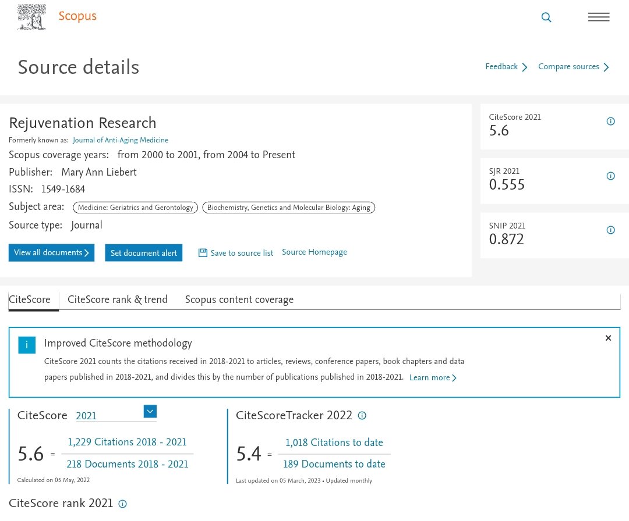
Task: Click 'Calculated on 05 May, 2022' text
Action: click(54, 480)
